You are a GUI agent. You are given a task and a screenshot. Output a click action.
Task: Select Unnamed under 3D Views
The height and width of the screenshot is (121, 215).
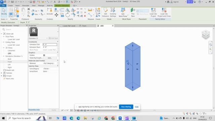pyautogui.click(x=11, y=50)
